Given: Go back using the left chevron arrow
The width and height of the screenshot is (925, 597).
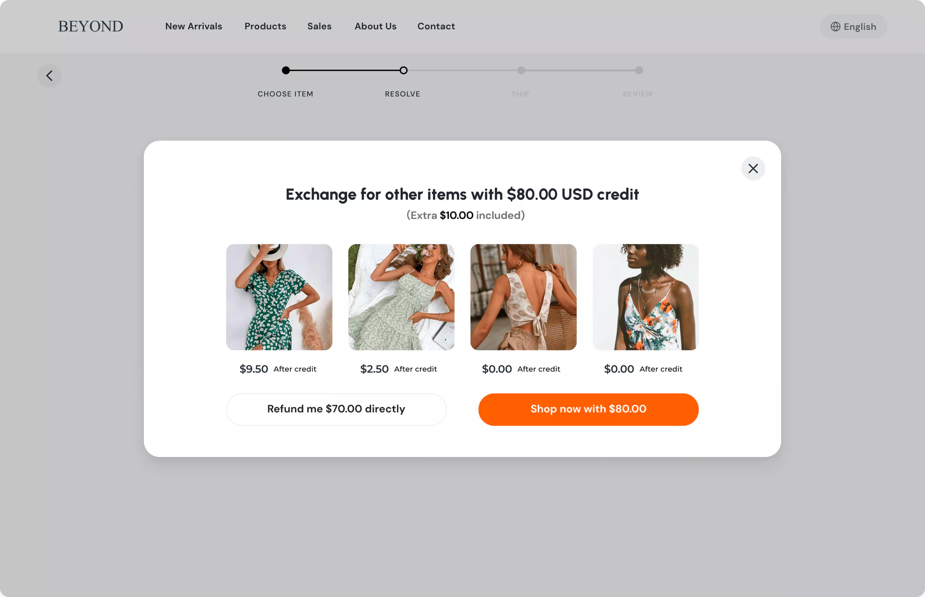Looking at the screenshot, I should coord(49,75).
